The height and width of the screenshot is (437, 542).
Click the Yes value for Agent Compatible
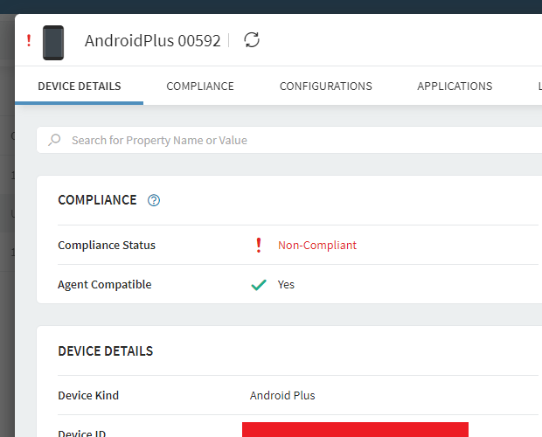286,284
